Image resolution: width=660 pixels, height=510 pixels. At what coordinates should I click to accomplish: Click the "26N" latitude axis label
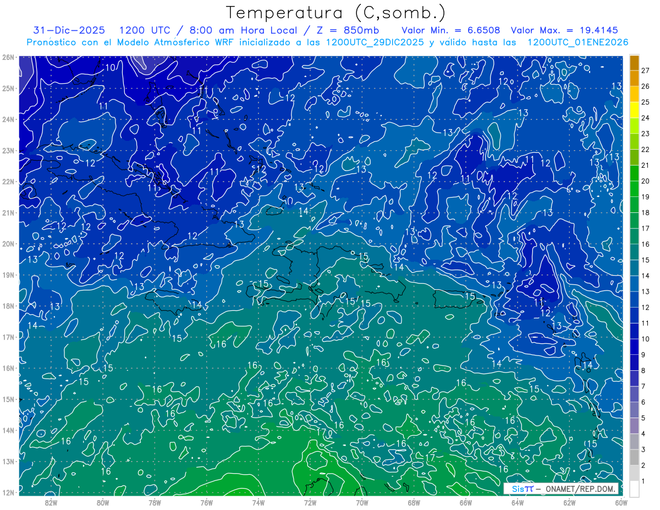click(8, 57)
